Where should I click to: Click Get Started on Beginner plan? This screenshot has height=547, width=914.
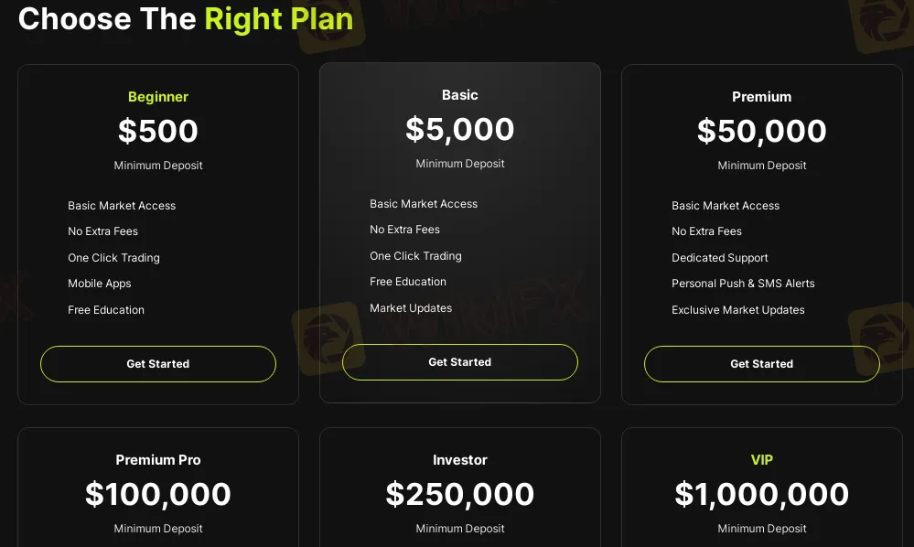click(x=158, y=364)
